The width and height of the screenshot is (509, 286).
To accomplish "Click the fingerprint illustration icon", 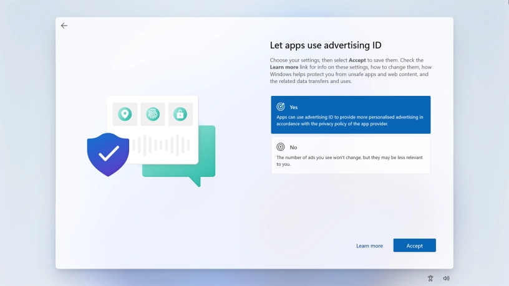I will [153, 114].
